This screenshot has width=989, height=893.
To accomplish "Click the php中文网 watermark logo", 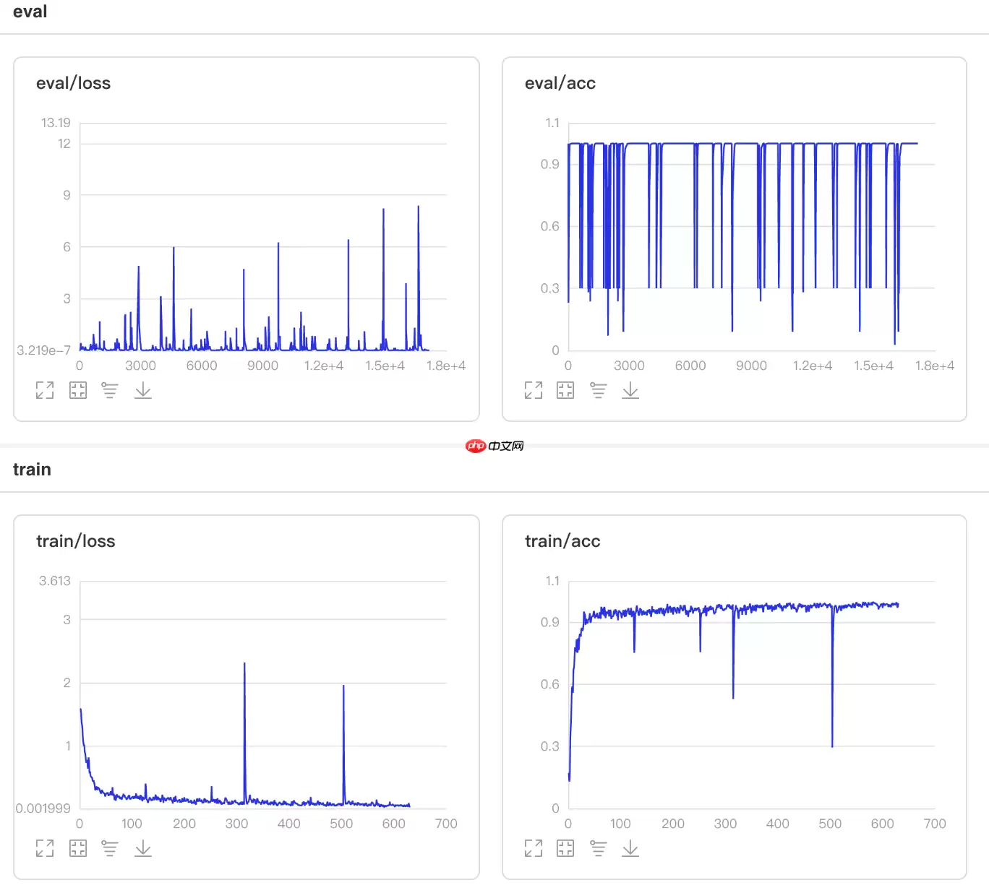I will point(494,446).
